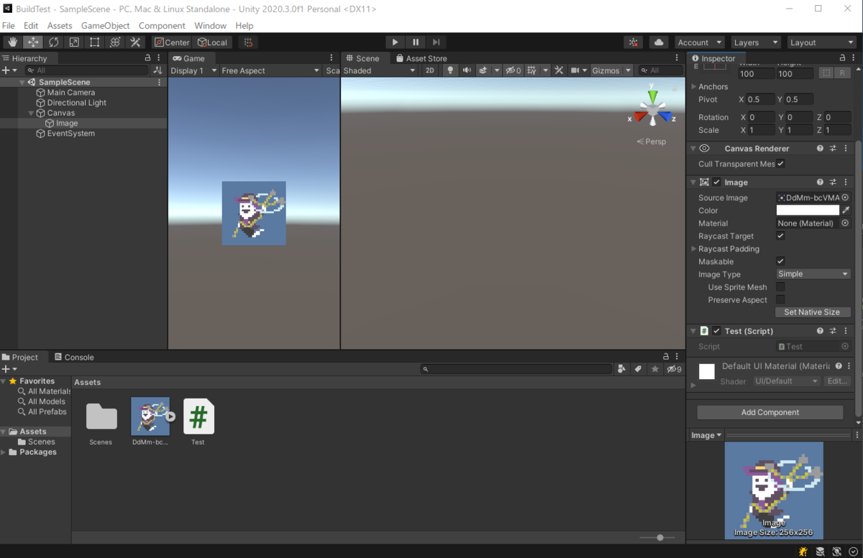Image resolution: width=863 pixels, height=558 pixels.
Task: Toggle scene lighting bulb icon
Action: click(x=450, y=70)
